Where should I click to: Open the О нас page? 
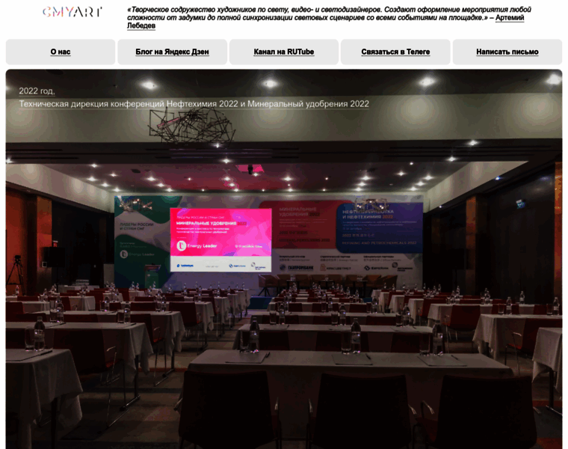pyautogui.click(x=61, y=52)
